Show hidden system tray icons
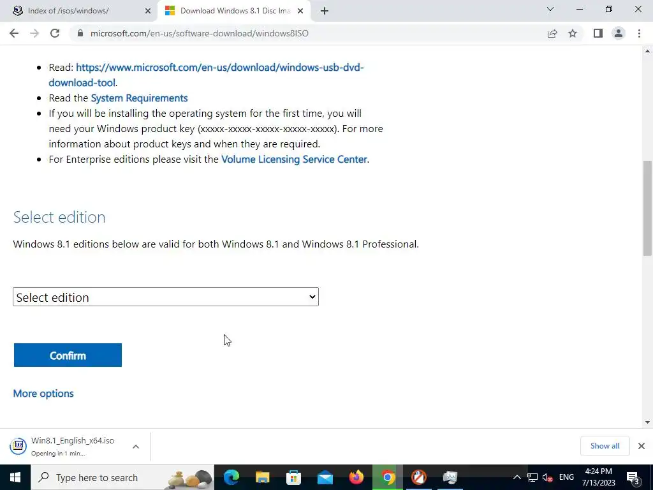 (x=517, y=477)
